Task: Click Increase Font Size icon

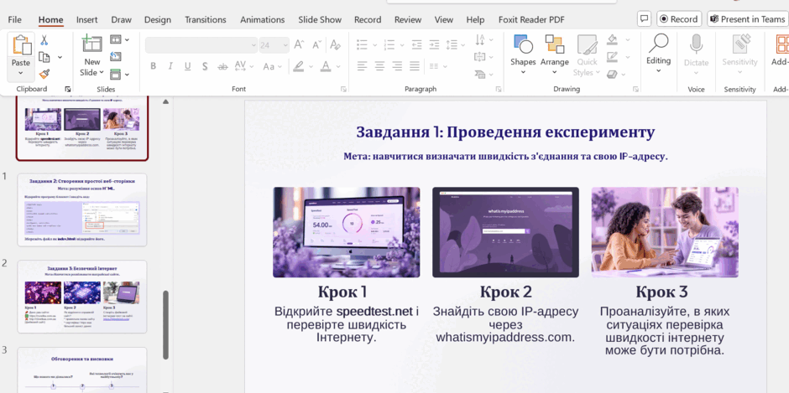Action: point(300,45)
